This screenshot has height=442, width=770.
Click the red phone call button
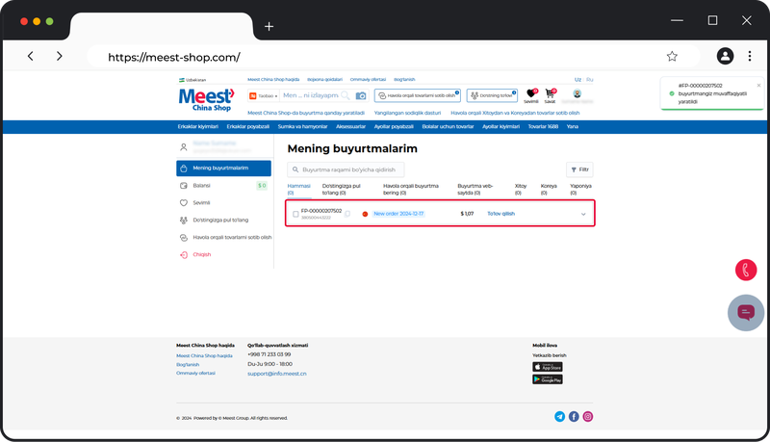tap(746, 271)
